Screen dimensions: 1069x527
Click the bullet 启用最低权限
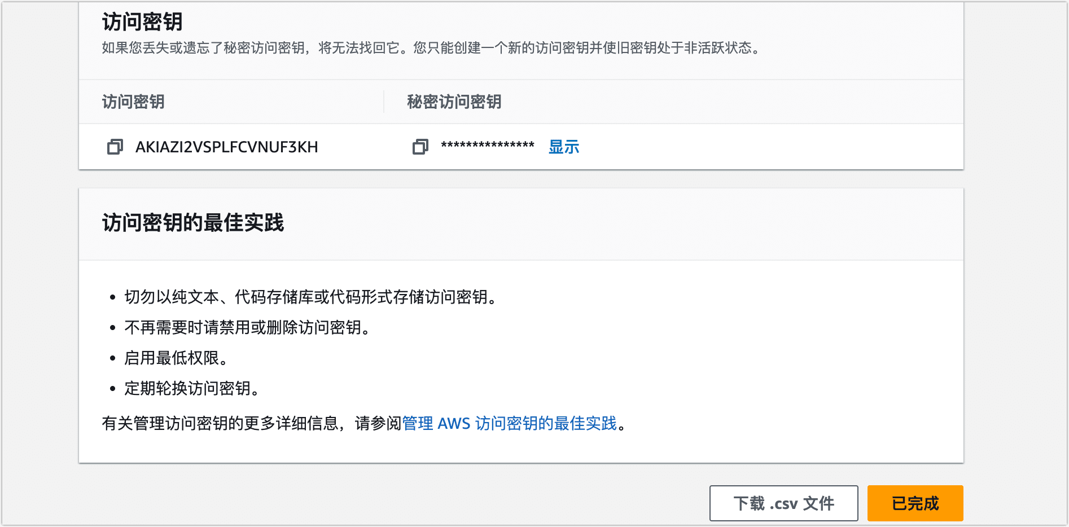point(176,358)
